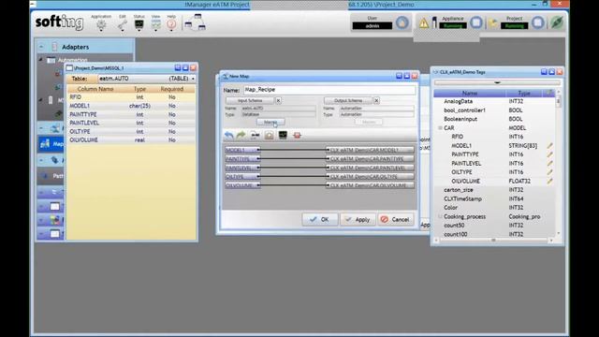Redo with the green arrow in New Map
The width and height of the screenshot is (599, 337).
[x=241, y=135]
